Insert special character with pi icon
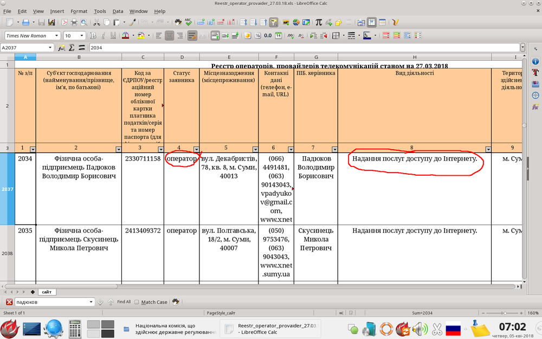542x339 pixels. (319, 22)
